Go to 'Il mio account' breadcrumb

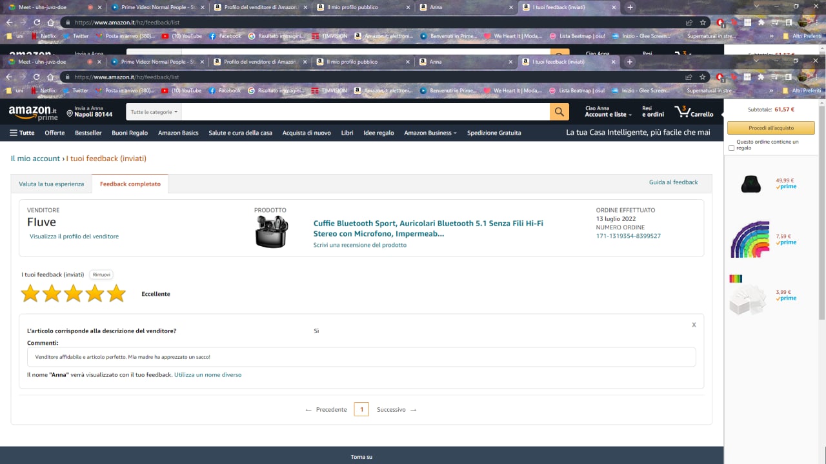click(35, 159)
